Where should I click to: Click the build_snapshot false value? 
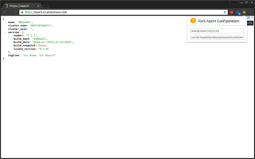click(x=42, y=45)
